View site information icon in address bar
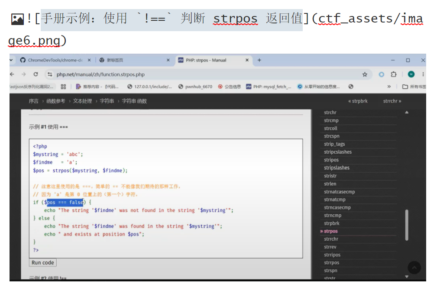The height and width of the screenshot is (287, 437). click(50, 74)
